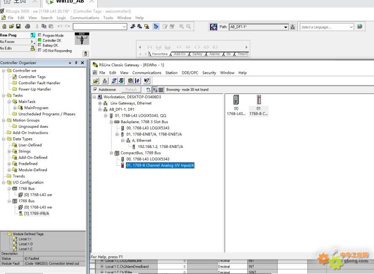Click the What's This help cursor icon in RSLinx
The width and height of the screenshot is (374, 274).
pyautogui.click(x=147, y=81)
